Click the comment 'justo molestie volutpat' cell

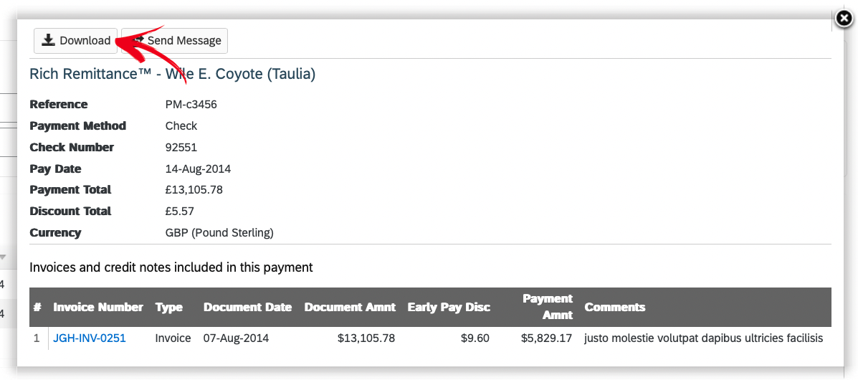(704, 338)
